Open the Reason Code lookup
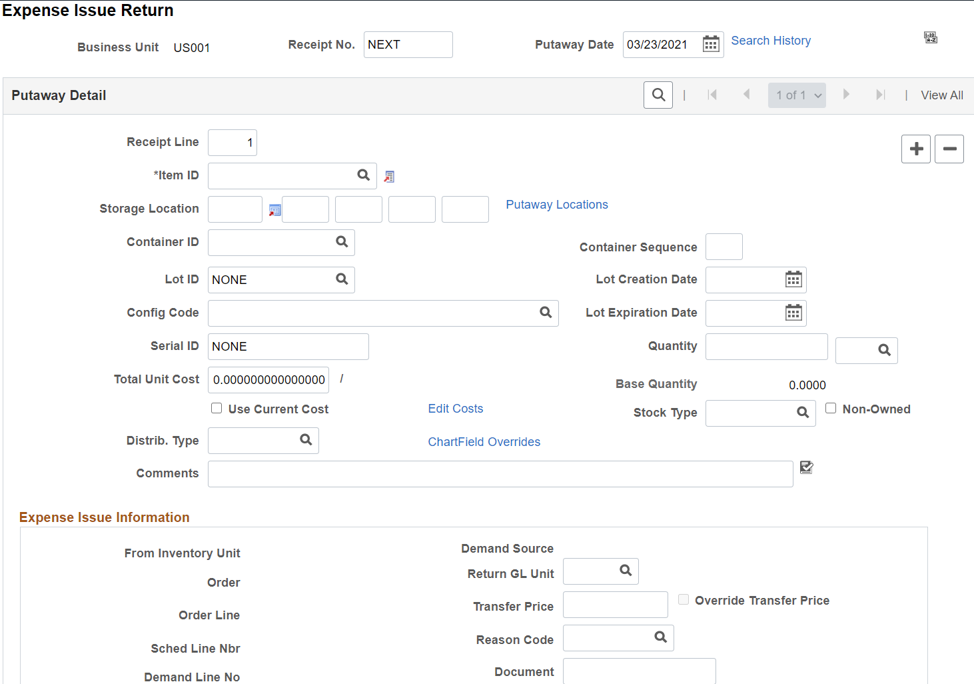 (660, 638)
